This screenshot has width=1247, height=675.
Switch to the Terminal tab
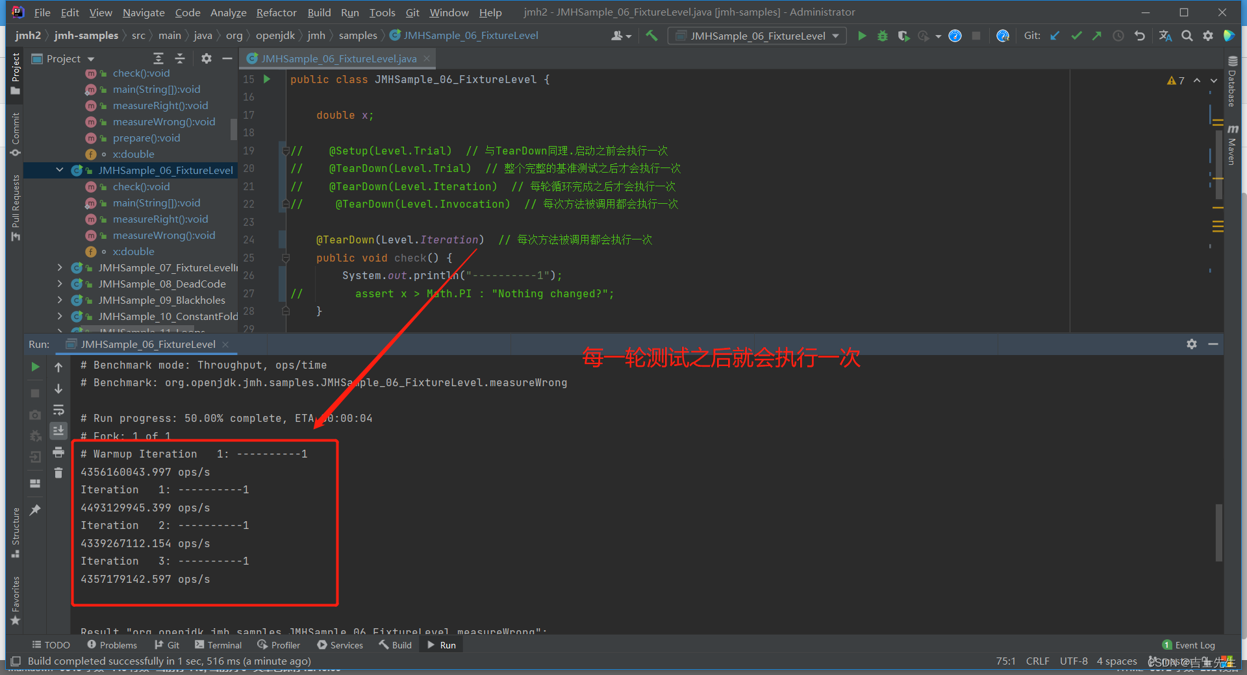click(218, 644)
